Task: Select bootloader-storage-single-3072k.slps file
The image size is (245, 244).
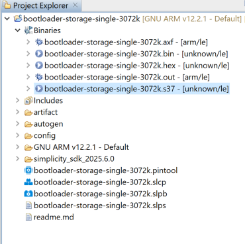Action: point(100,206)
